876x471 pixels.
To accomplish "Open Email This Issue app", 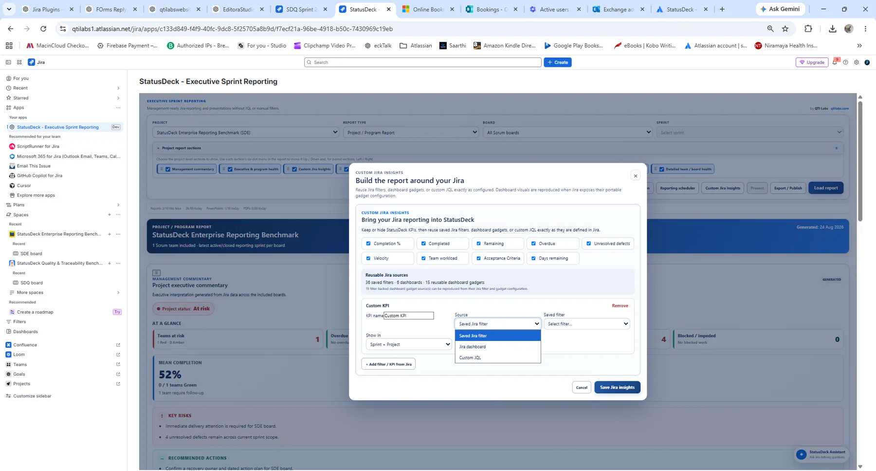I will (x=34, y=166).
